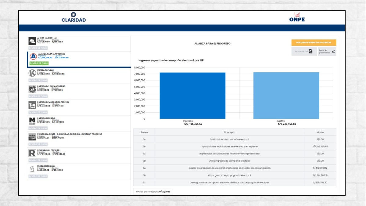Viewport: 366px width, 206px height.
Task: Select the Unidad Nacional logo
Action: [x=32, y=169]
